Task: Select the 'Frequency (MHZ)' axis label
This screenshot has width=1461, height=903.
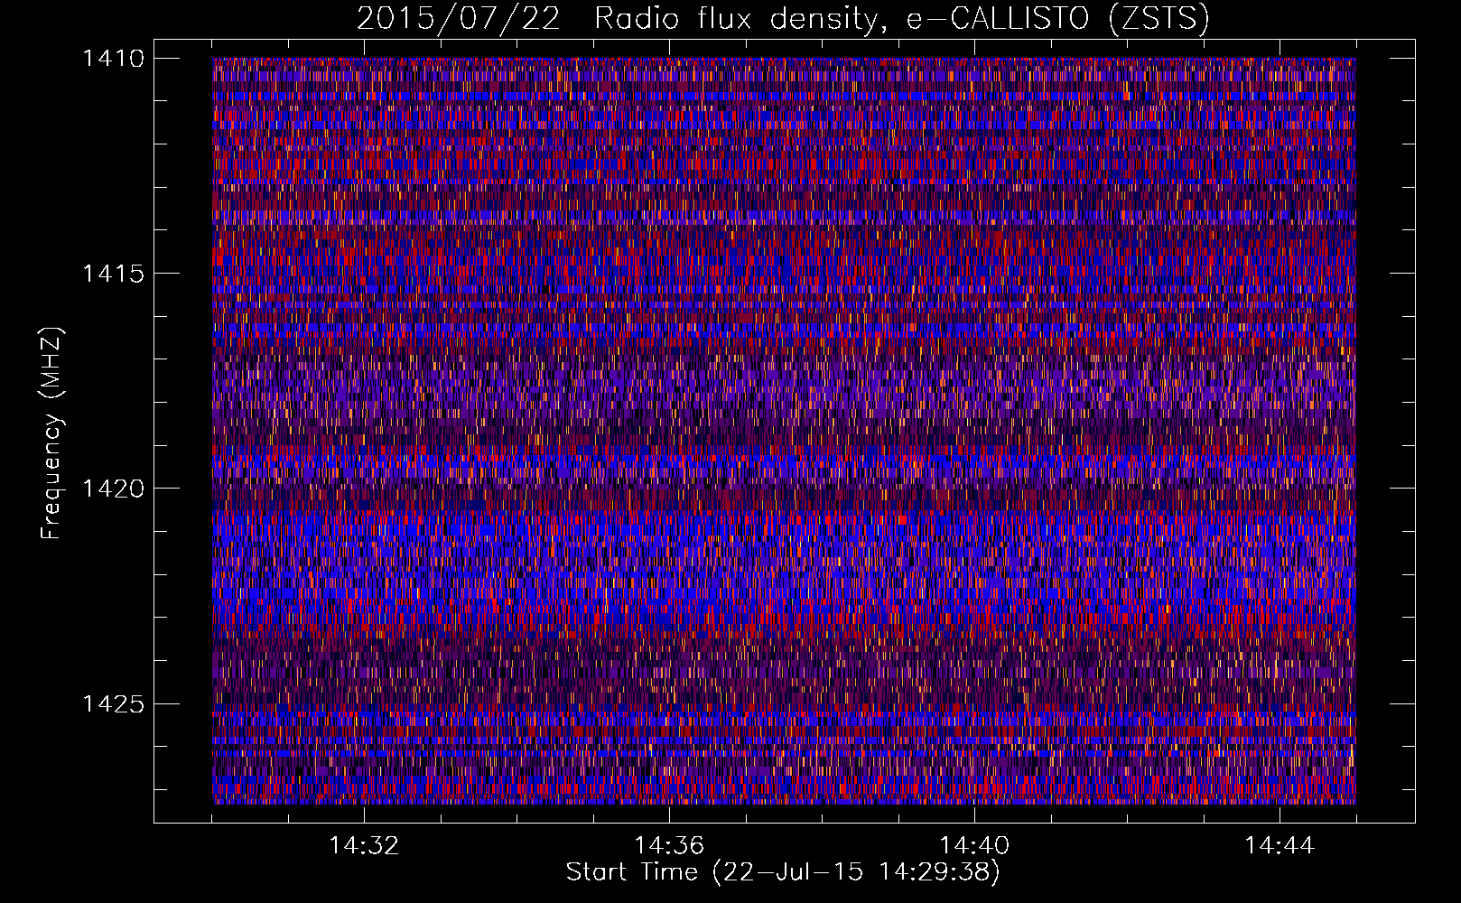Action: tap(51, 433)
